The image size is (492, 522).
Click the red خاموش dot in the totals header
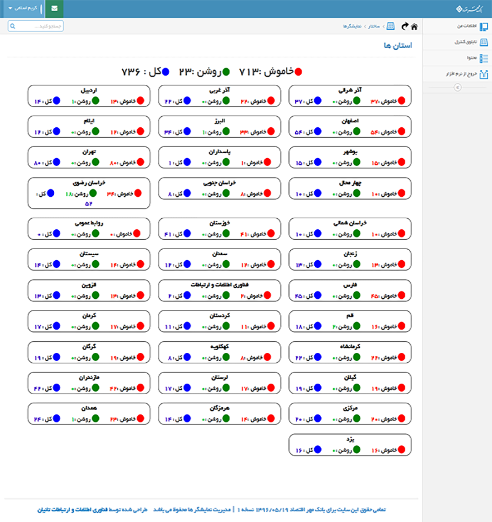pos(298,72)
